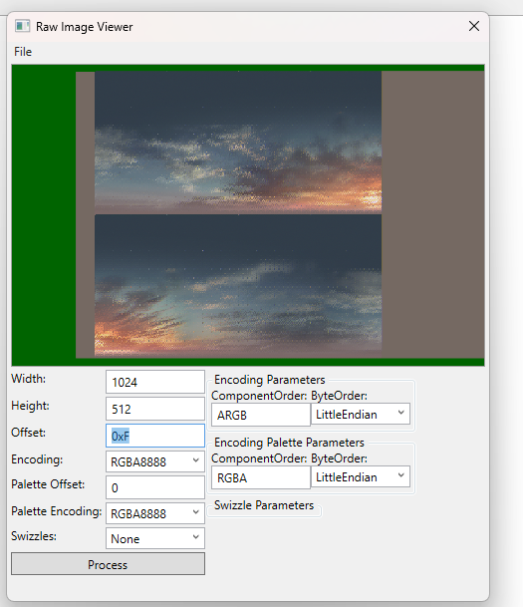Click the Height: label

tap(30, 406)
